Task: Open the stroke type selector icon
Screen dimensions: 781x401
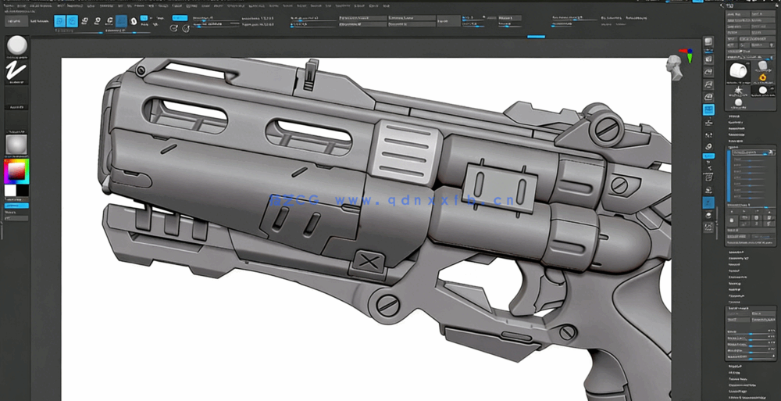Action: click(16, 72)
